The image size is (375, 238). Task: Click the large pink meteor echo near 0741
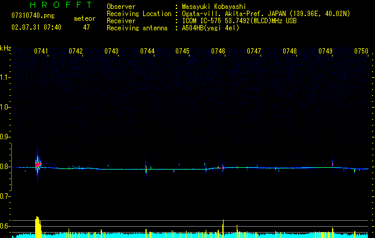click(x=38, y=164)
